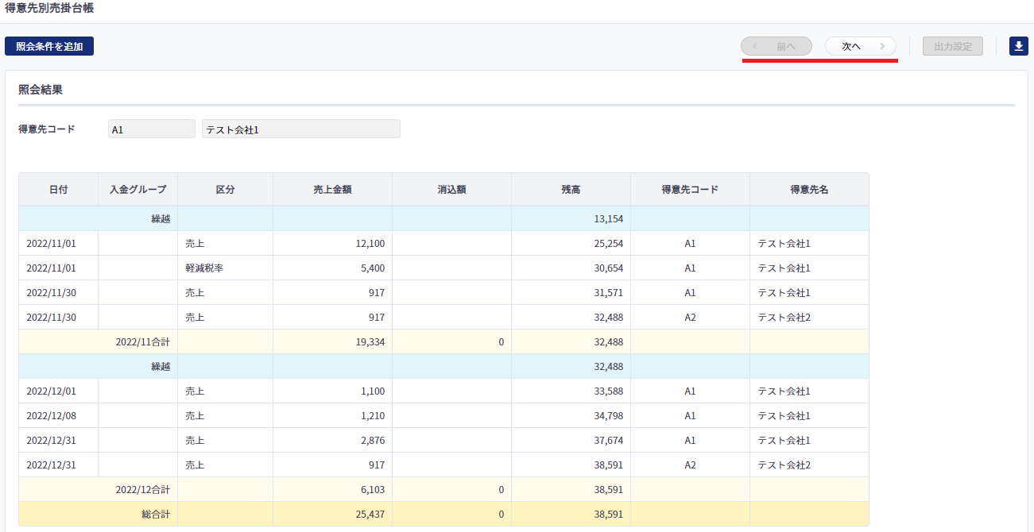The image size is (1034, 532).
Task: Click the sales amount 1,100
Action: 373,391
